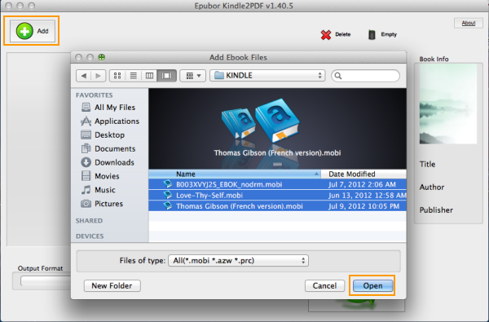This screenshot has height=322, width=489.
Task: Sort files by Name column
Action: point(235,174)
